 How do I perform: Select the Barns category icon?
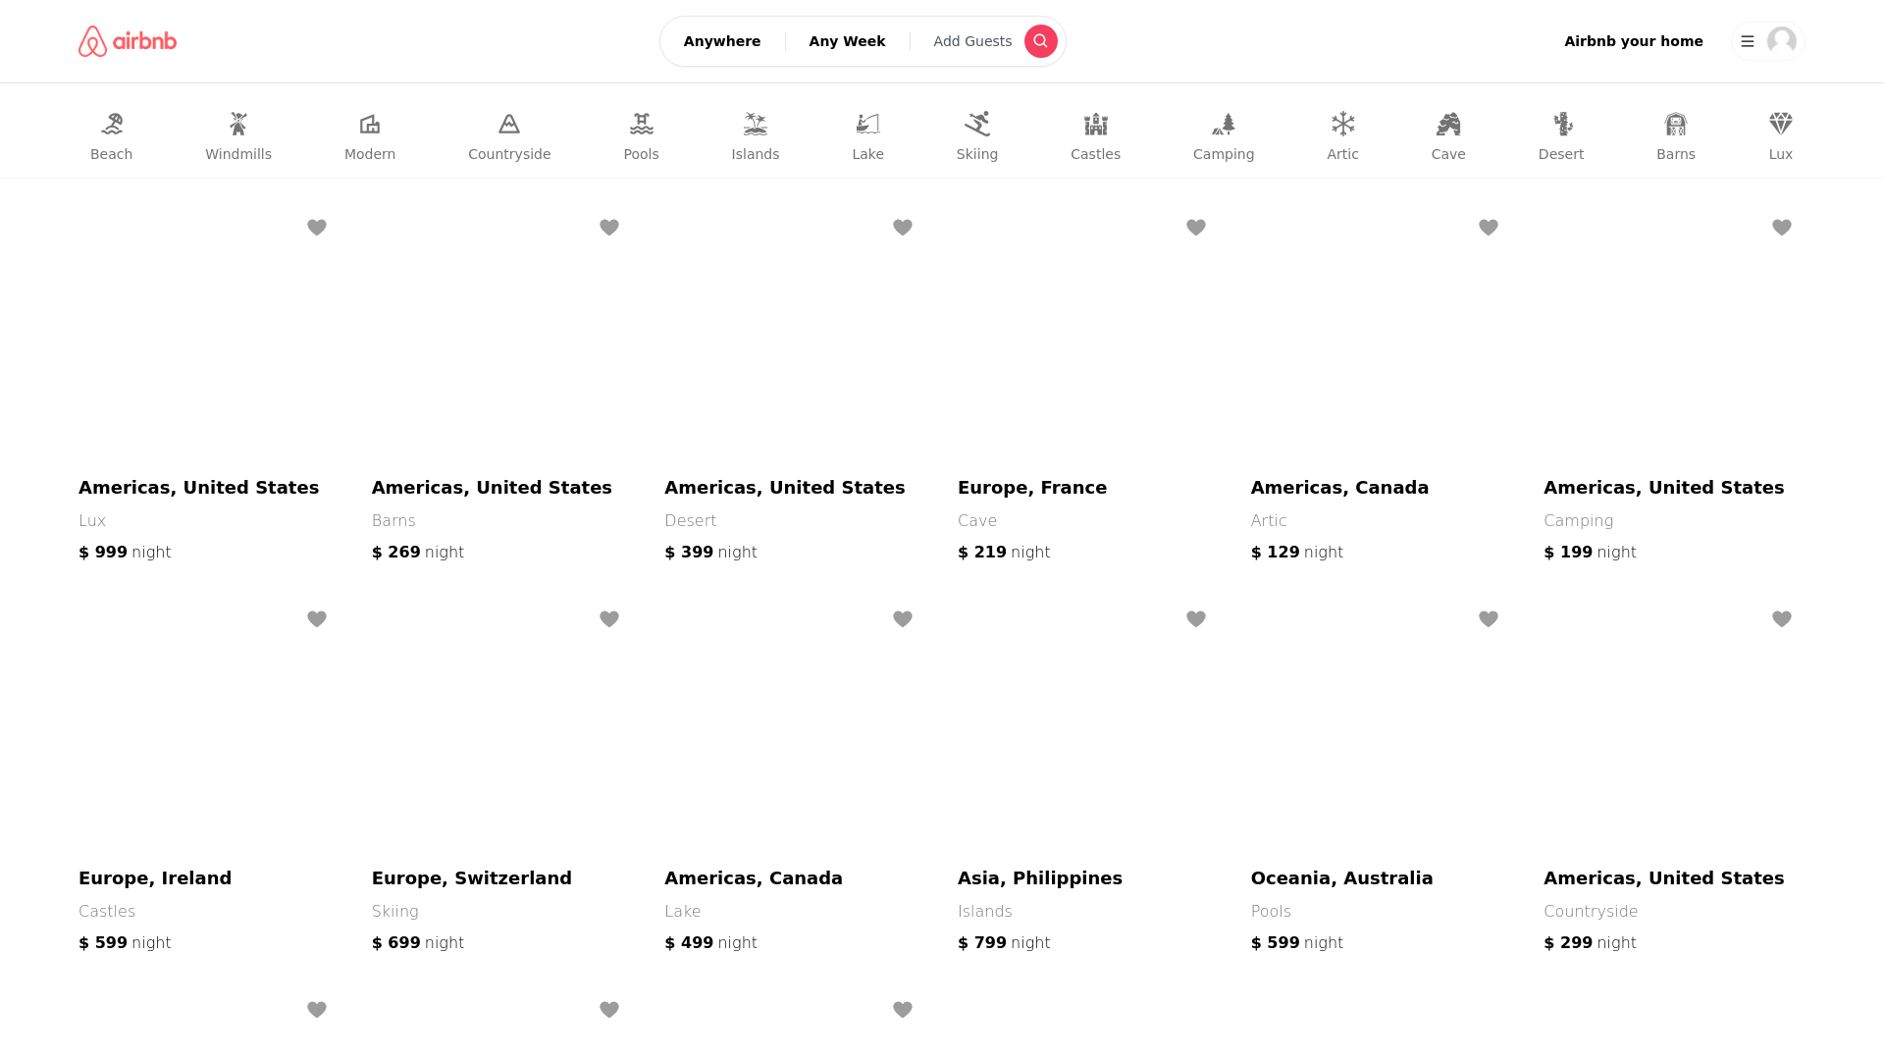click(1676, 124)
